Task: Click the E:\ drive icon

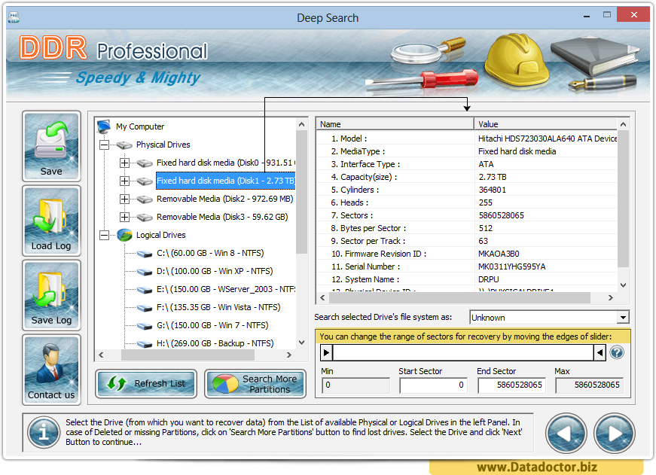Action: pos(145,290)
